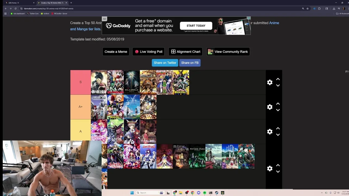The image size is (349, 196).
Task: Open a new browser tab
Action: coord(71,3)
